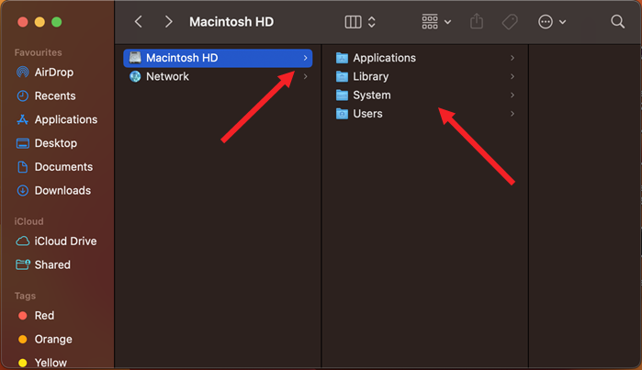Click the Macintosh HD window title
The image size is (642, 370).
[231, 22]
